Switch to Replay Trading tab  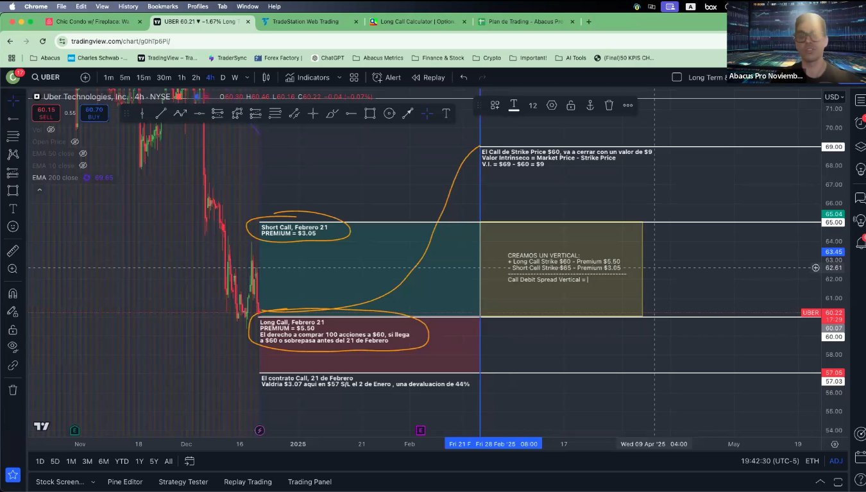(248, 482)
